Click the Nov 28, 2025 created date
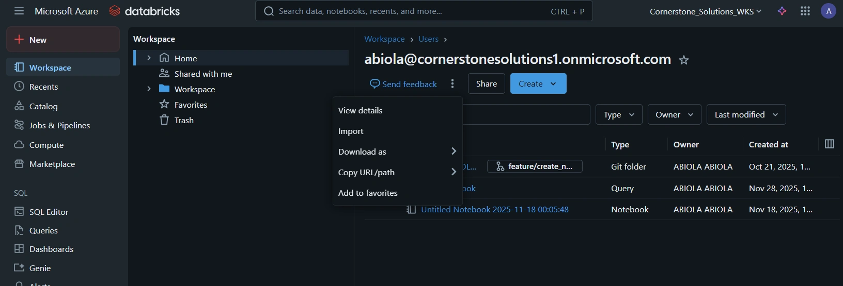 pos(780,188)
